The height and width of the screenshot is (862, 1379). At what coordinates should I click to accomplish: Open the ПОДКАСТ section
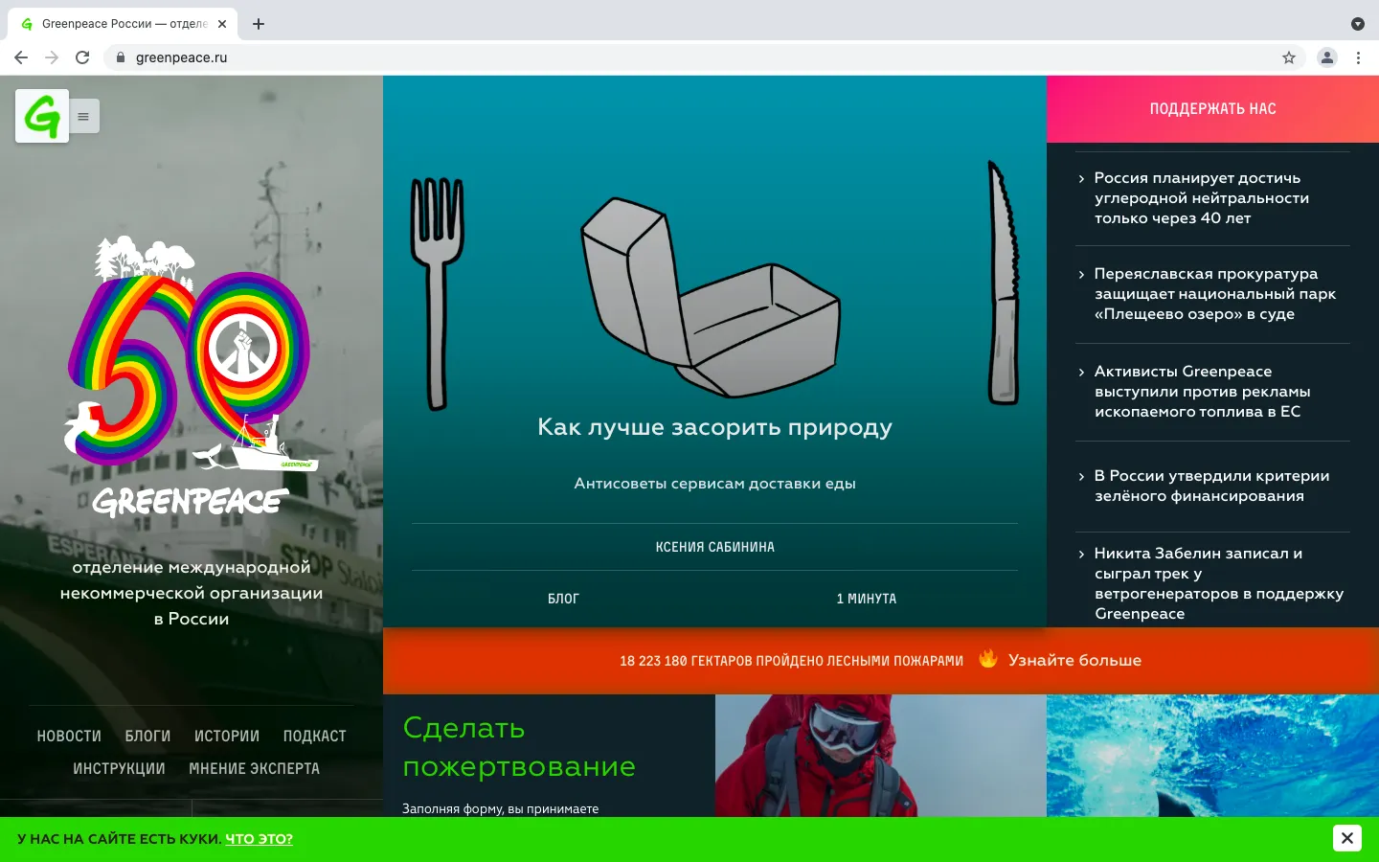pos(314,736)
